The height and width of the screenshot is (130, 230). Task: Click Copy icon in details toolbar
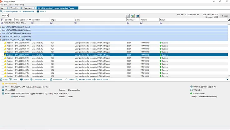(1, 79)
